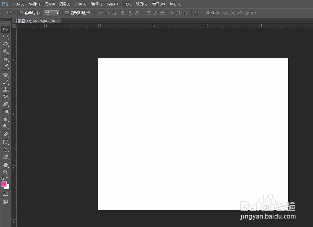Viewport: 313px width, 227px height.
Task: Distribute bottom edges of layers
Action: coord(163,13)
